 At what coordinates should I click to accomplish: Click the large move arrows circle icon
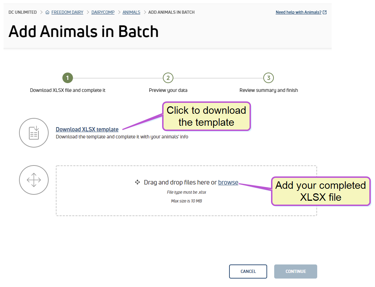34,180
